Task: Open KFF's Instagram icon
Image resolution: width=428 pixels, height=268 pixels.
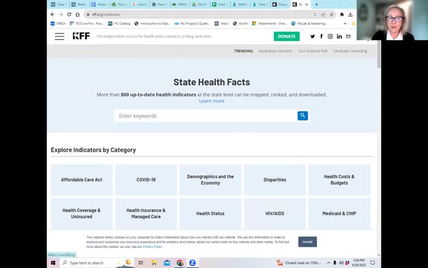Action: pyautogui.click(x=330, y=37)
